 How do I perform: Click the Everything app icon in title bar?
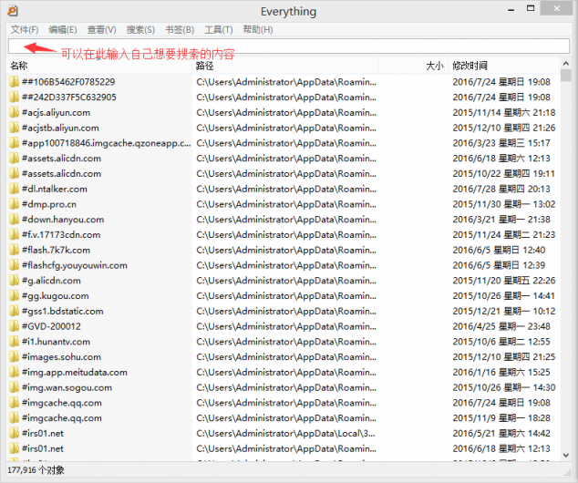[13, 11]
